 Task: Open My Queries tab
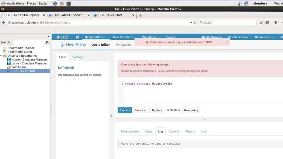pos(124,44)
